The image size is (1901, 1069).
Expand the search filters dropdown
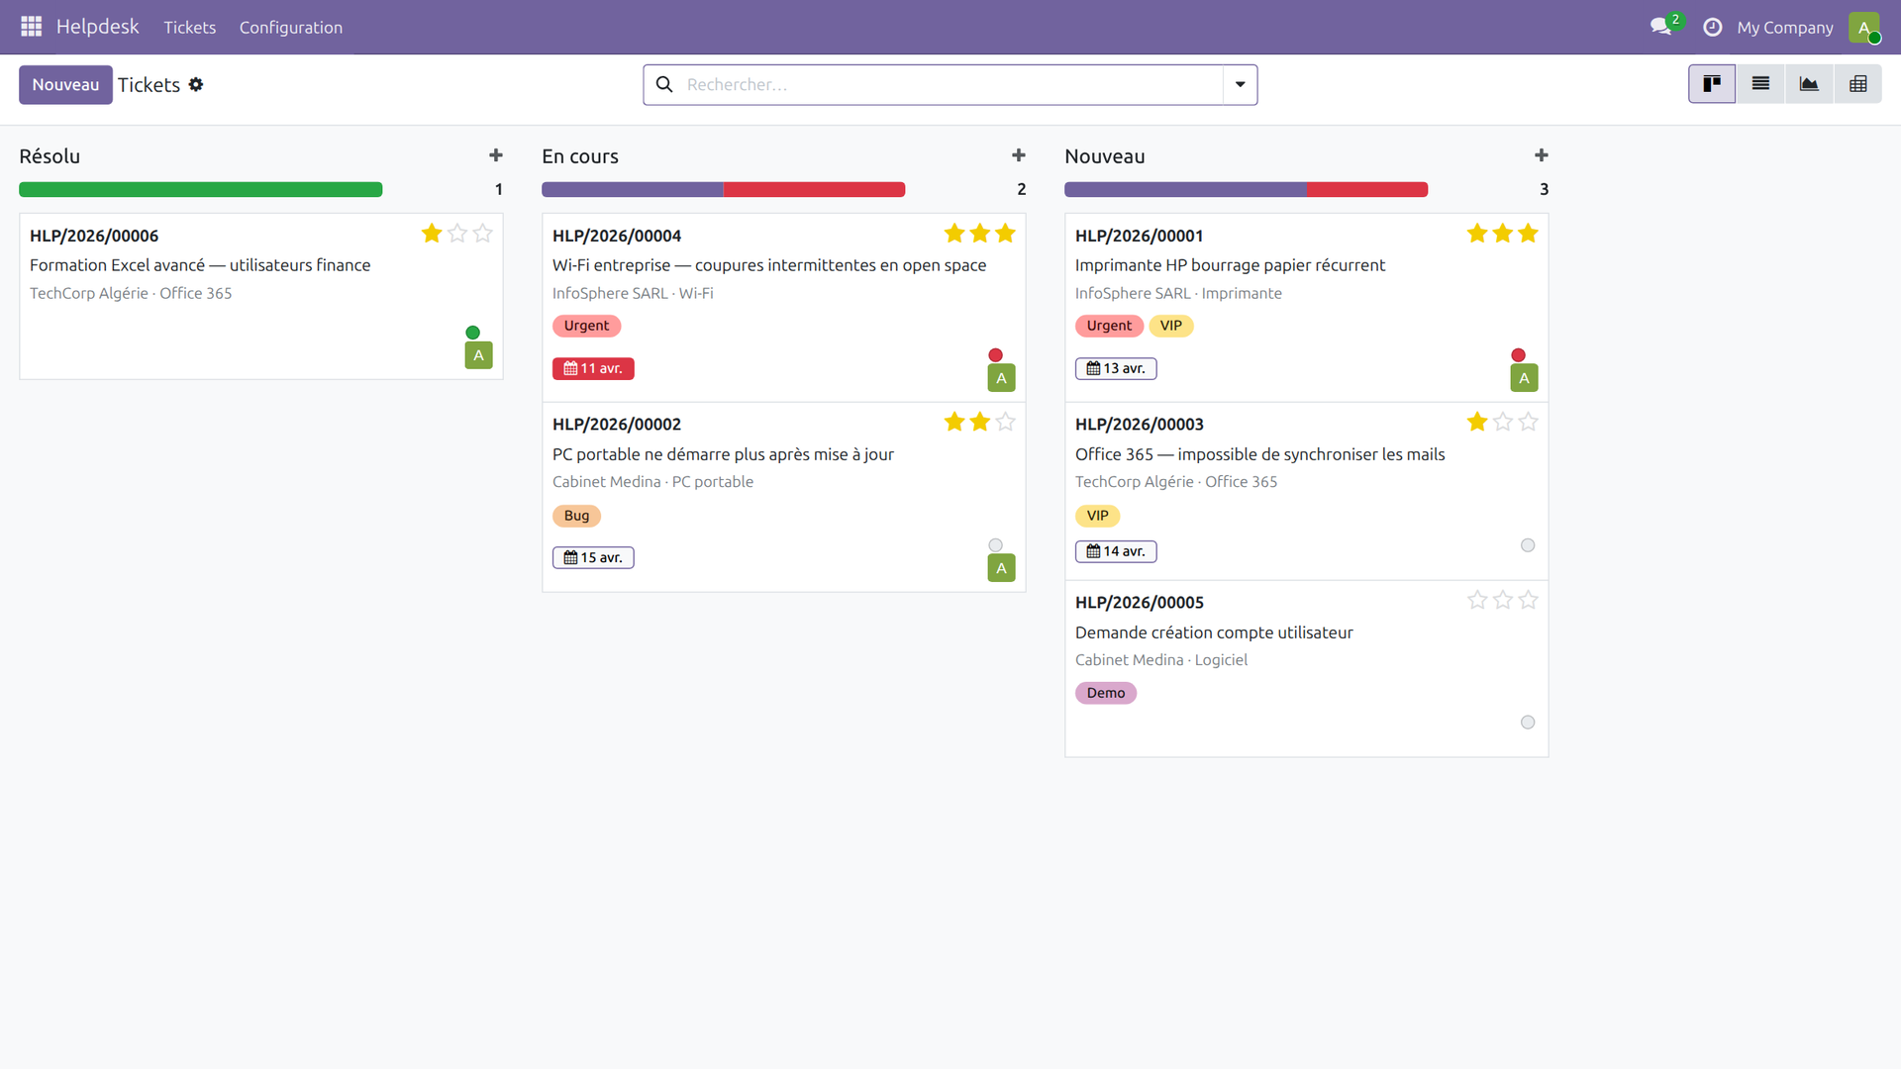coord(1240,84)
